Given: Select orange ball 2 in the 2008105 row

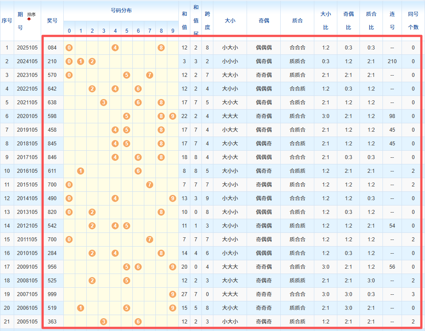Looking at the screenshot, I should pos(92,281).
